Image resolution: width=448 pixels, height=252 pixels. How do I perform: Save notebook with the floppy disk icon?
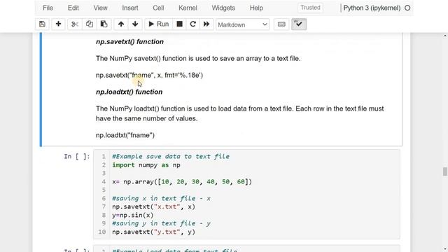[x=42, y=24]
